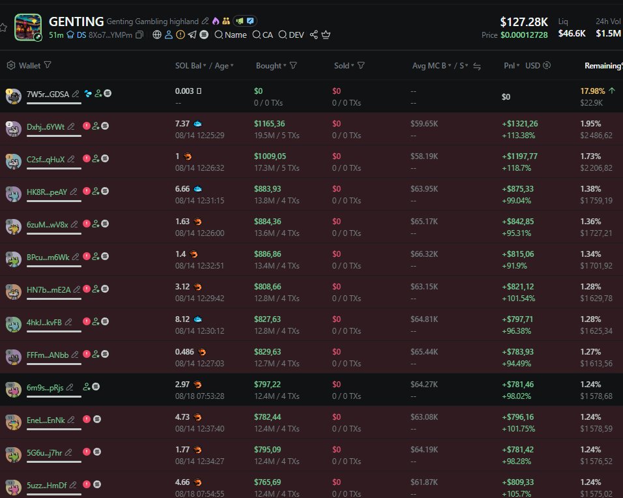
Task: Click the Liq $46.6K value
Action: click(x=572, y=33)
